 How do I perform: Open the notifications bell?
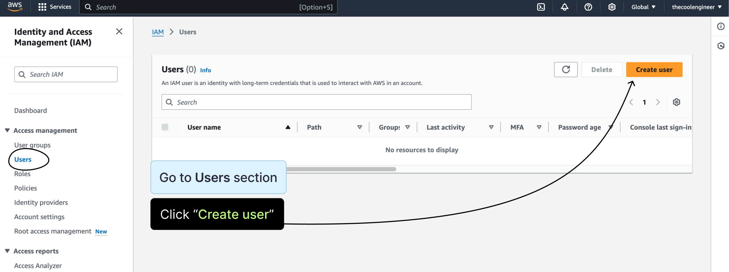565,7
